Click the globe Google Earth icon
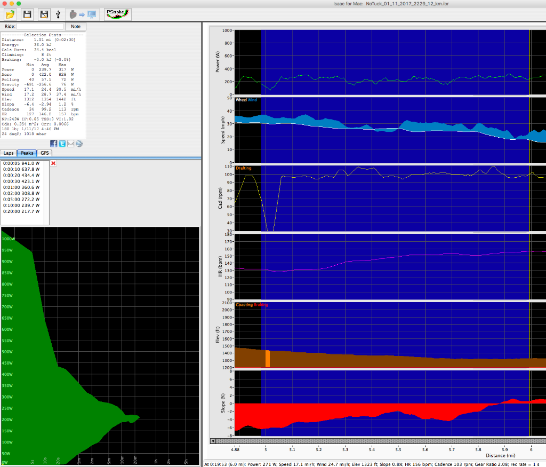 (79, 144)
